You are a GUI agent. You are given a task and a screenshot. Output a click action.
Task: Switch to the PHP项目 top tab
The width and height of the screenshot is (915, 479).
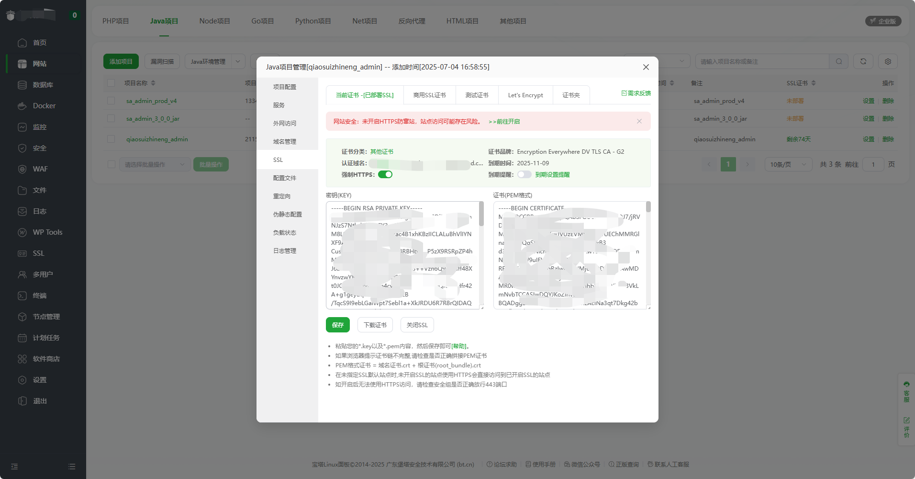coord(115,21)
